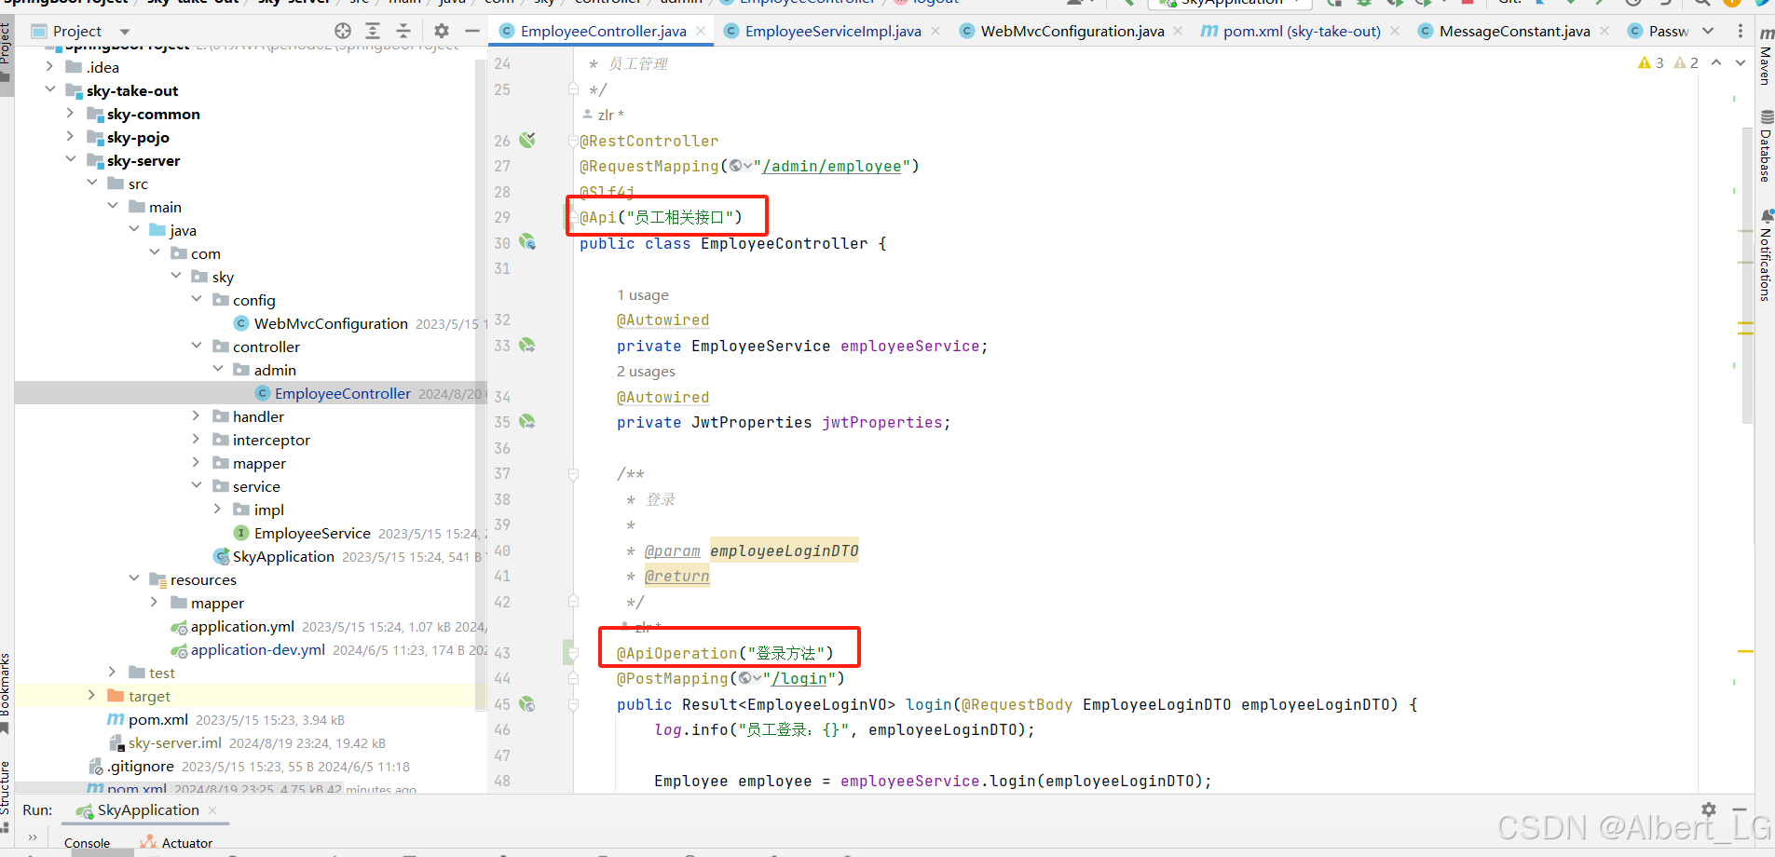Click the URL globe icon beside /admin/employee

[740, 166]
